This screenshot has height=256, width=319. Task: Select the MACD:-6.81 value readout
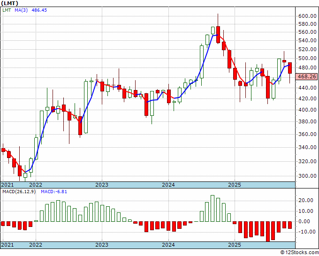(x=54, y=192)
